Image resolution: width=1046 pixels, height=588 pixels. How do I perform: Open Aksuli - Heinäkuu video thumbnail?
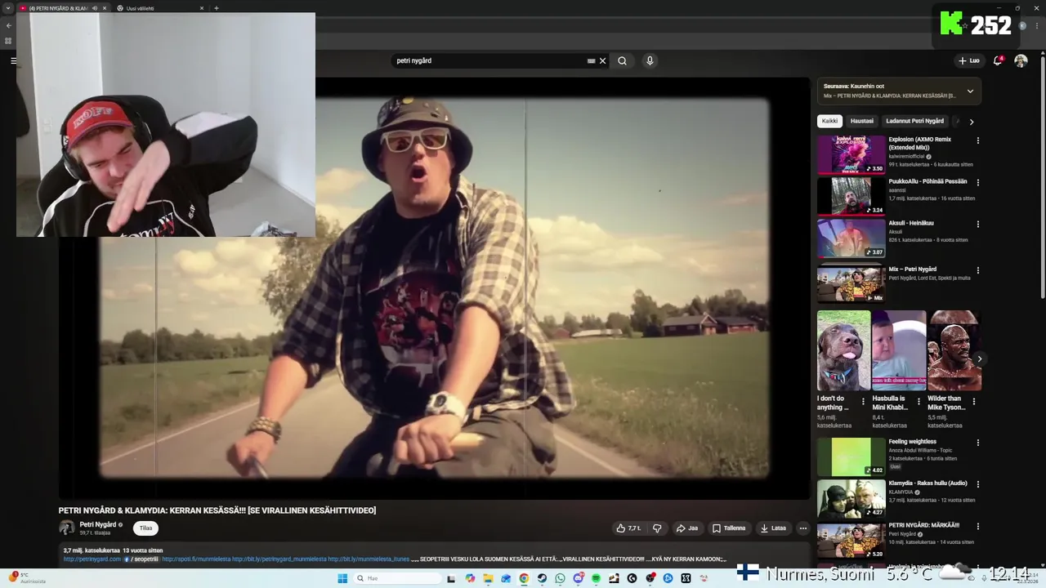851,238
